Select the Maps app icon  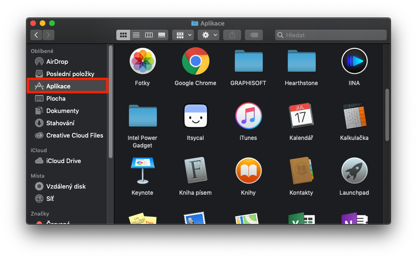pyautogui.click(x=247, y=218)
